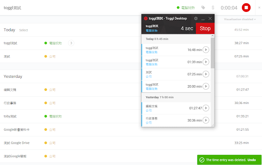Viewport: 262px width, 165px height.
Task: Grab the Toggl Desktop resize grip corner
Action: click(213, 126)
